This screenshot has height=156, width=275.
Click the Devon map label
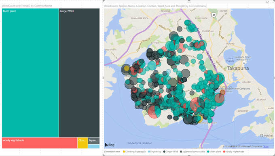click(267, 135)
